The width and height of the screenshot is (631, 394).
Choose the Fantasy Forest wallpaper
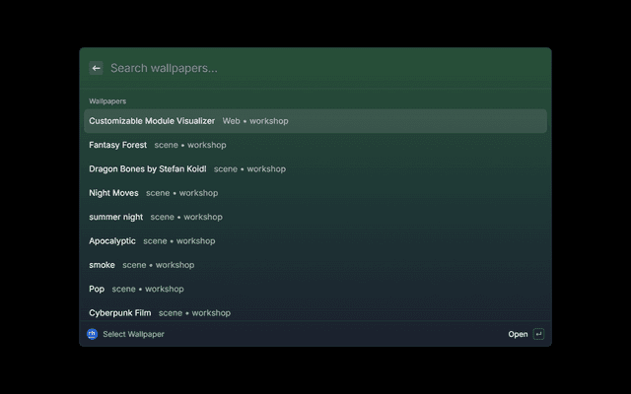tap(315, 145)
